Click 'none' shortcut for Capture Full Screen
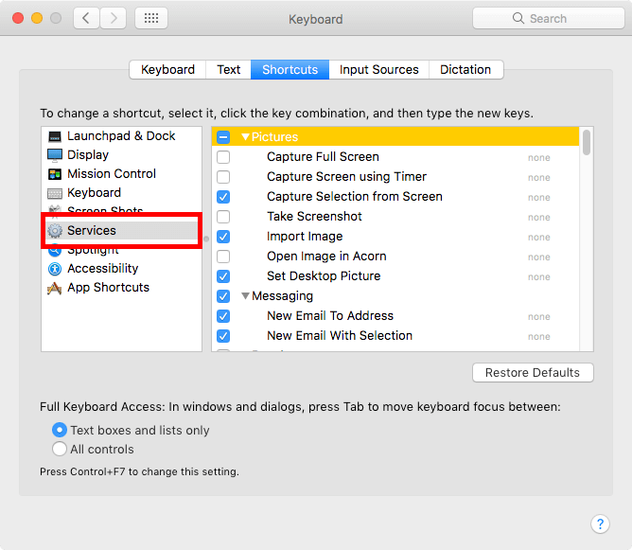The image size is (632, 550). pos(539,158)
